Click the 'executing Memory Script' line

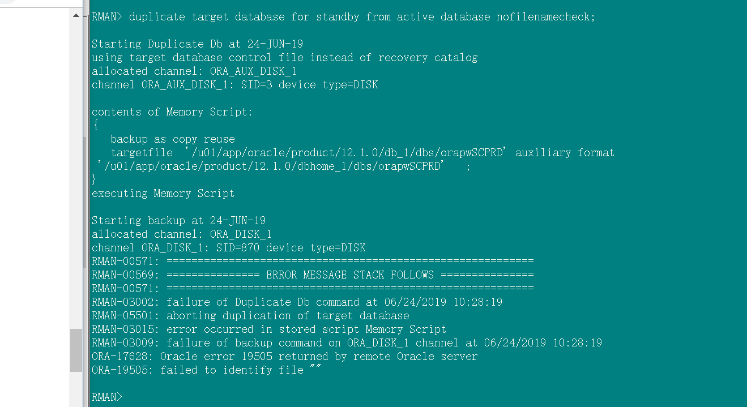[x=163, y=194]
